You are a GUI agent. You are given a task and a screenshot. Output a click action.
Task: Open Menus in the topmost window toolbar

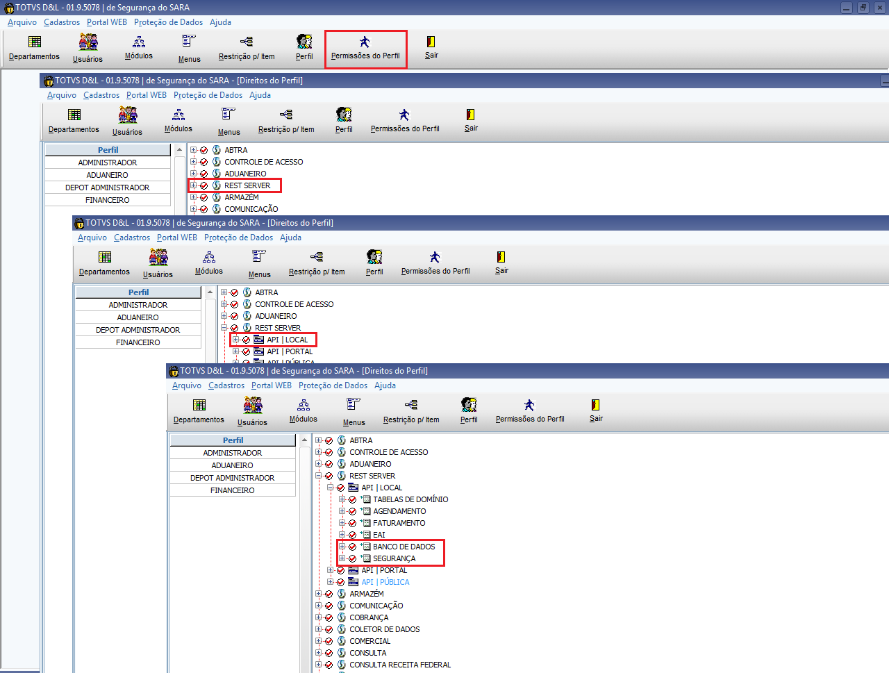[x=189, y=49]
